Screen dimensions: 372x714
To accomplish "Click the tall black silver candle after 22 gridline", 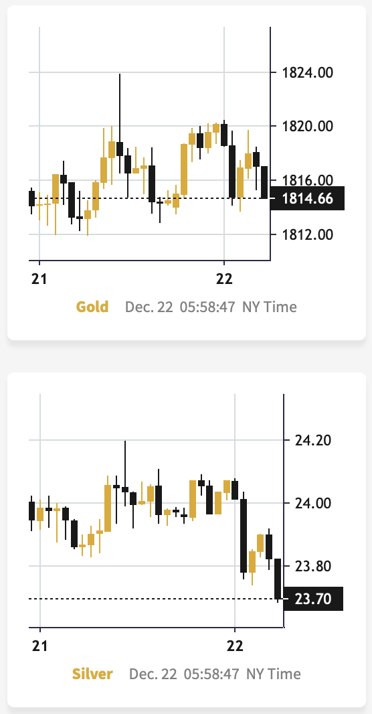I will point(244,536).
